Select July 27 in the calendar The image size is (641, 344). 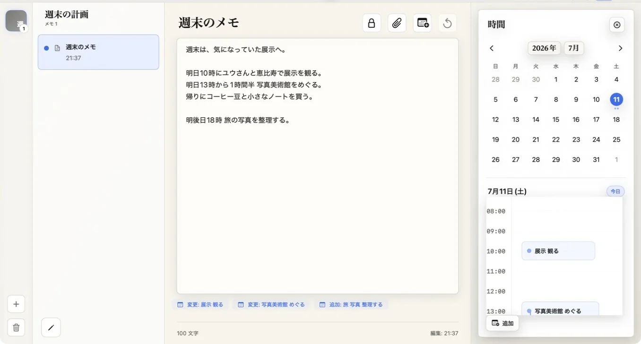[x=516, y=160]
